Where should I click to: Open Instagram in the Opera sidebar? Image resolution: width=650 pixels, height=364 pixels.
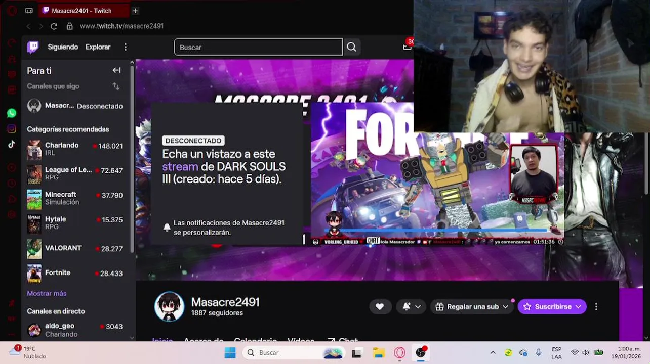point(12,129)
